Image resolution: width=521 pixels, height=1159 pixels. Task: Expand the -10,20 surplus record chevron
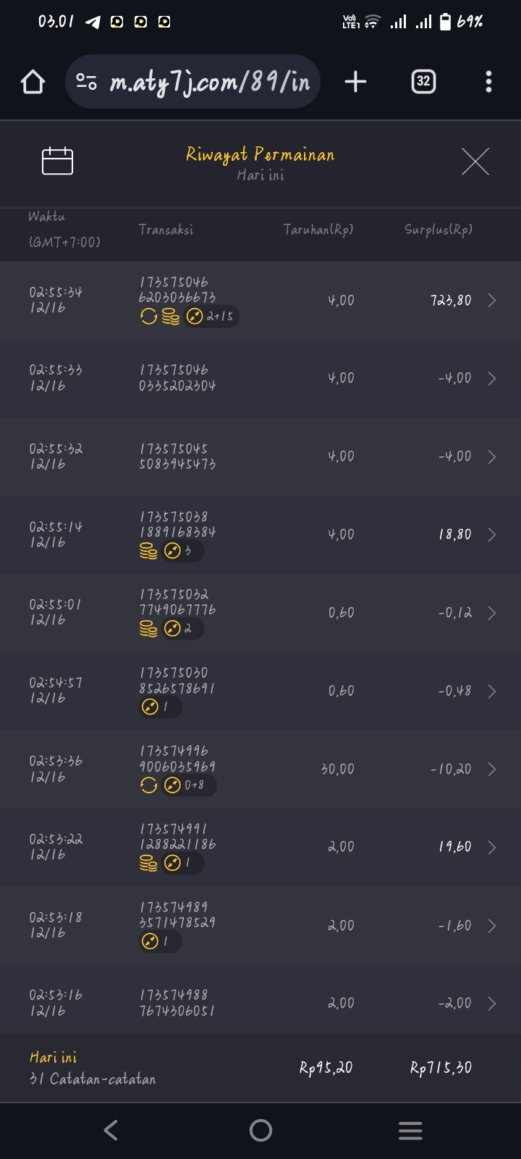(x=492, y=769)
